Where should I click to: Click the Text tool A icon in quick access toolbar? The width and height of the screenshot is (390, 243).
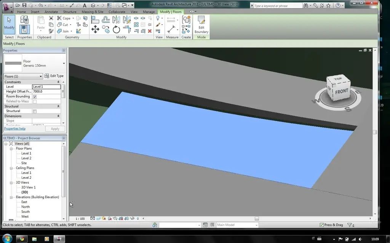[x=85, y=5]
